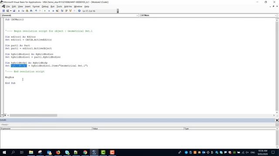Open the Insert object dropdown arrow
279x156 pixels.
point(10,11)
